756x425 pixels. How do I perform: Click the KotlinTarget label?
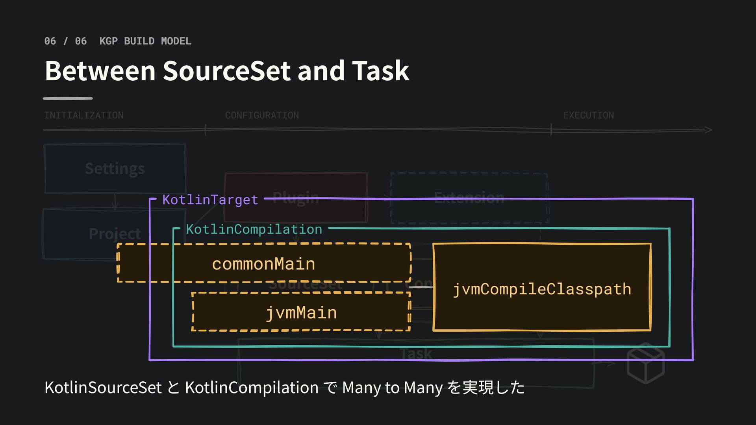click(x=210, y=200)
